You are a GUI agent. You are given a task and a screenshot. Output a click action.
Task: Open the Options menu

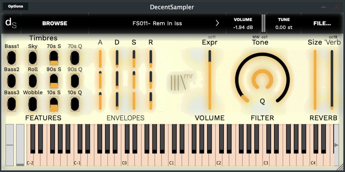pos(15,6)
